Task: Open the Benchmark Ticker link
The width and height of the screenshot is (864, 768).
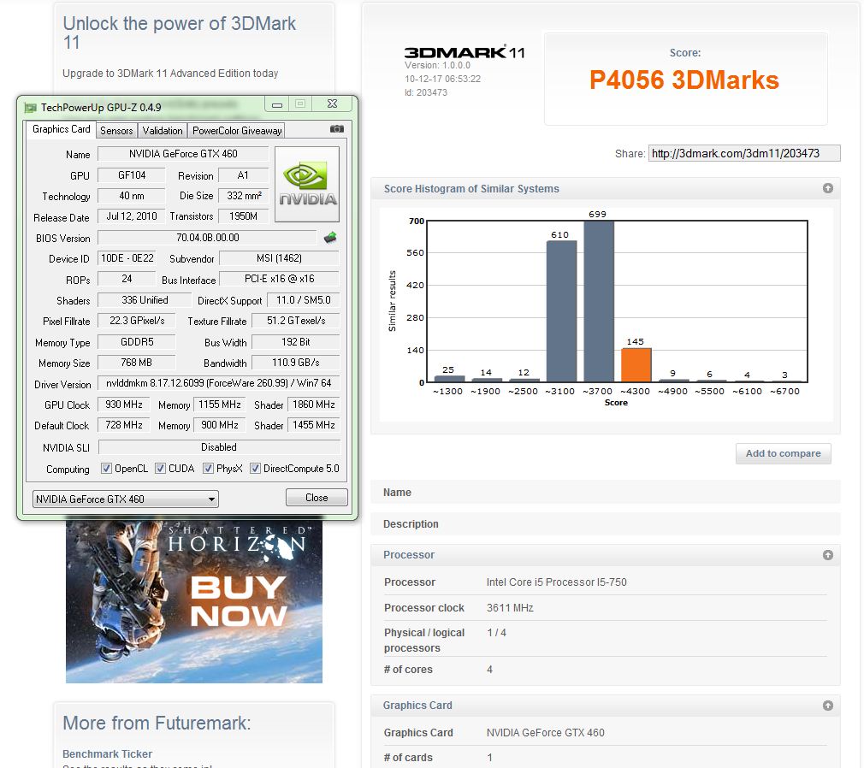Action: [107, 753]
